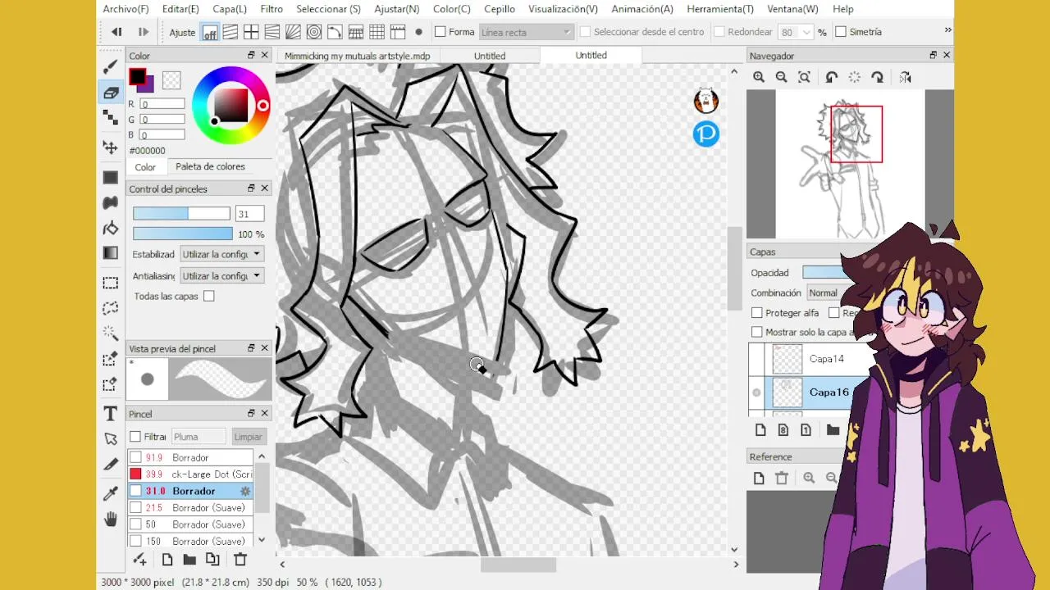Enable the concentric circle snap guide
The image size is (1050, 590).
[x=314, y=32]
